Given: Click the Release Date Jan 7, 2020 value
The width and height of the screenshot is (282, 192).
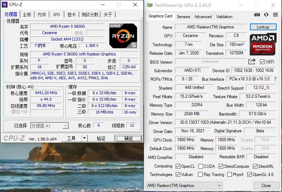Looking at the screenshot, I should point(189,53).
